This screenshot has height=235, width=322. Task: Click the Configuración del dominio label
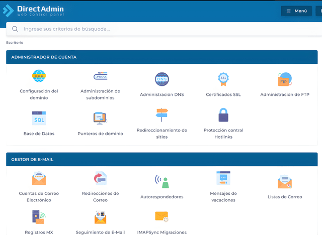39,94
